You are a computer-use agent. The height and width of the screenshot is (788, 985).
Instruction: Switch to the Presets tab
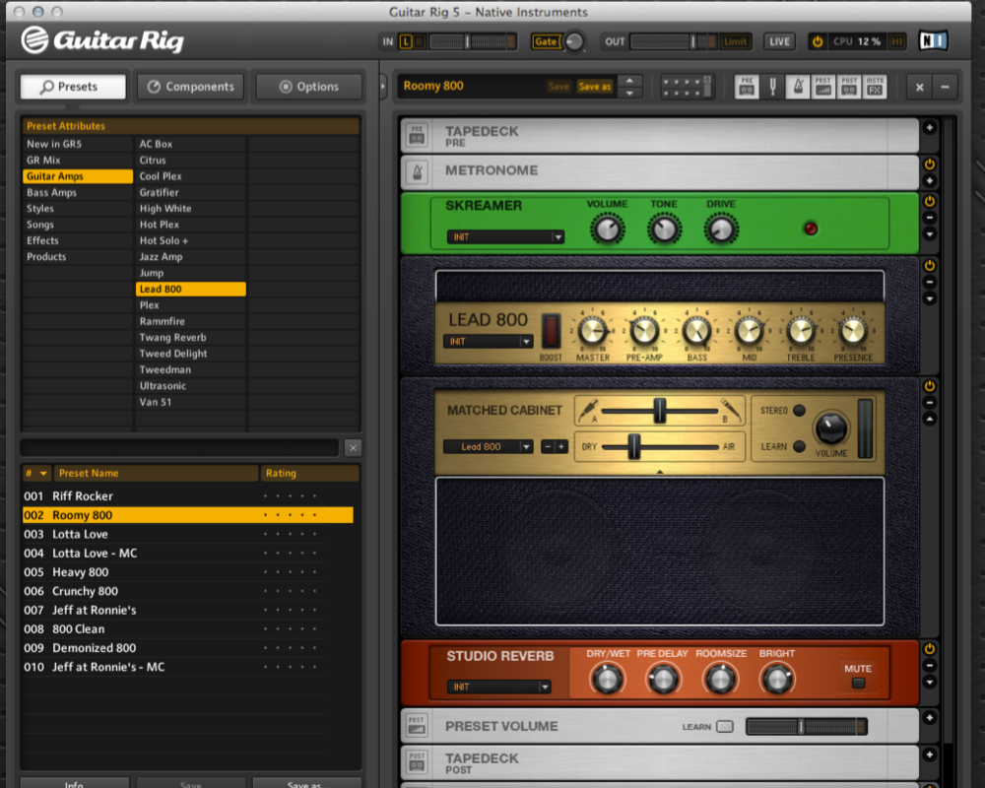pyautogui.click(x=73, y=87)
